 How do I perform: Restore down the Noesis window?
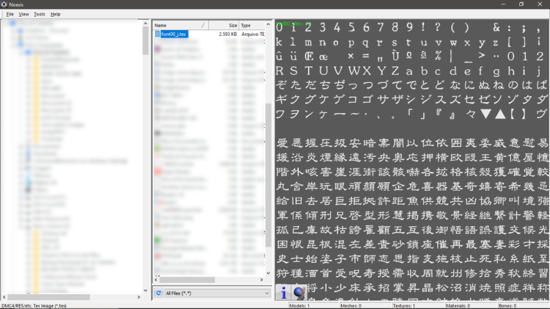pos(521,4)
